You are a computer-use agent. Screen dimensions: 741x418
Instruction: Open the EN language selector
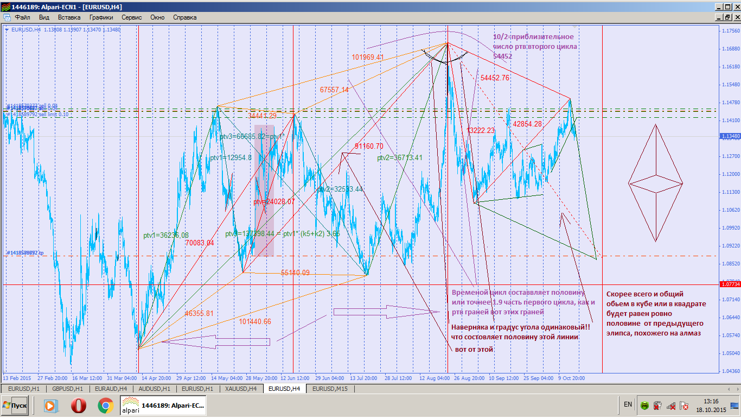[628, 404]
